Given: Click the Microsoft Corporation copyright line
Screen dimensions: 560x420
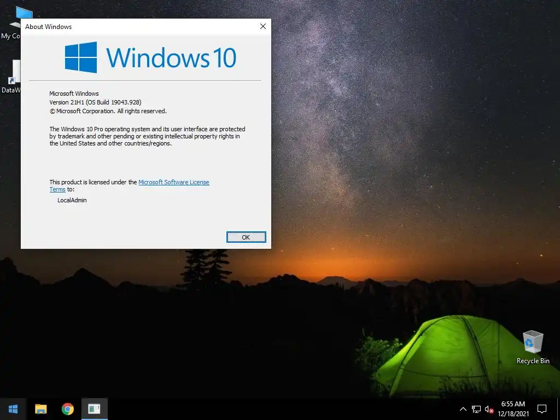Looking at the screenshot, I should click(x=108, y=111).
